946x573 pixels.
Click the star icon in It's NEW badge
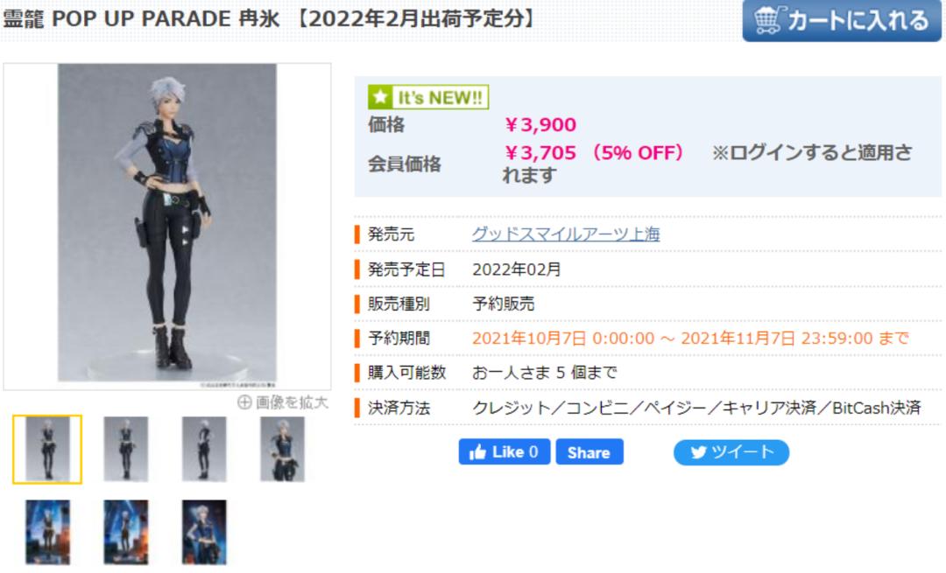point(380,97)
